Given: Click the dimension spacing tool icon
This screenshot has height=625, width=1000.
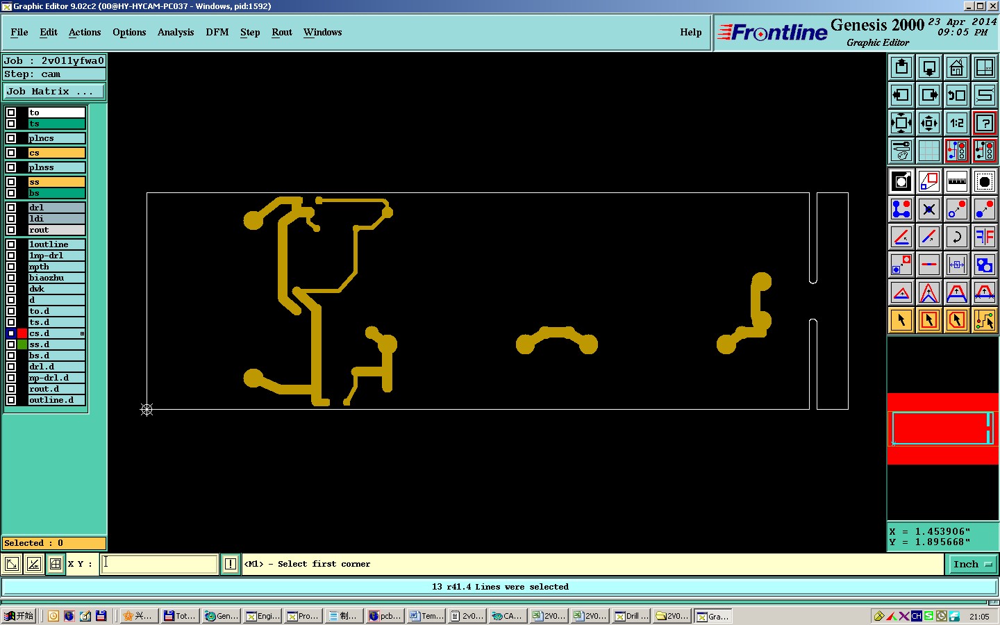Looking at the screenshot, I should [956, 265].
